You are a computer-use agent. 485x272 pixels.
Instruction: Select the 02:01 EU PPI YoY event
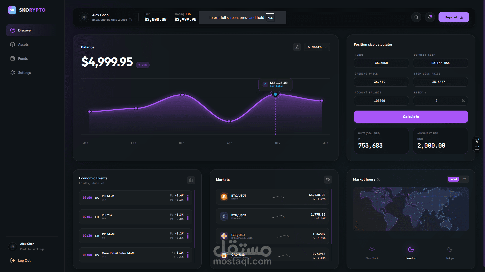[136, 217]
